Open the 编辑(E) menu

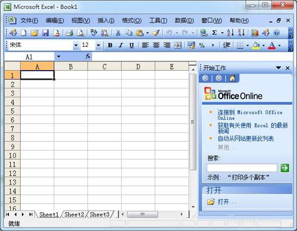(x=55, y=20)
